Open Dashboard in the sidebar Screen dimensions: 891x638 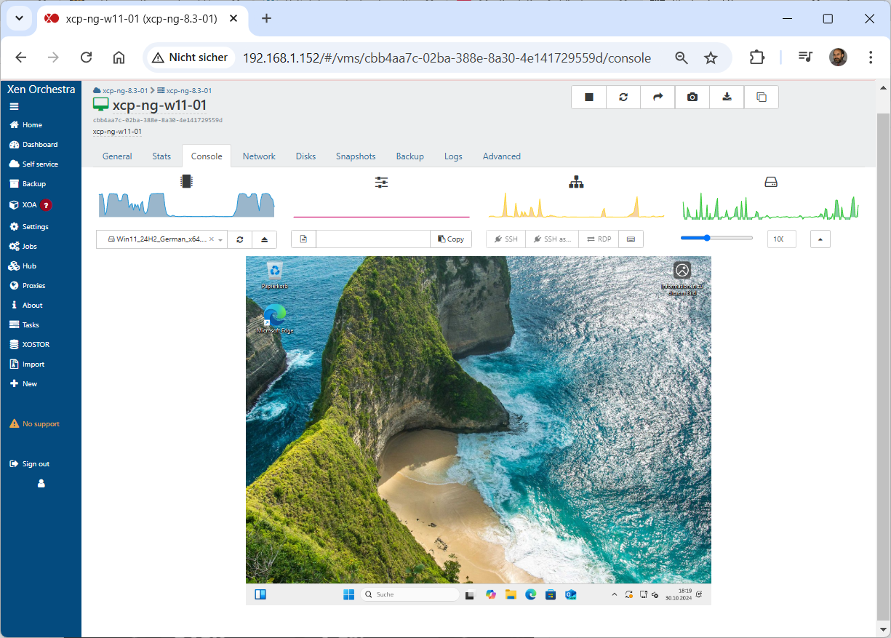39,145
